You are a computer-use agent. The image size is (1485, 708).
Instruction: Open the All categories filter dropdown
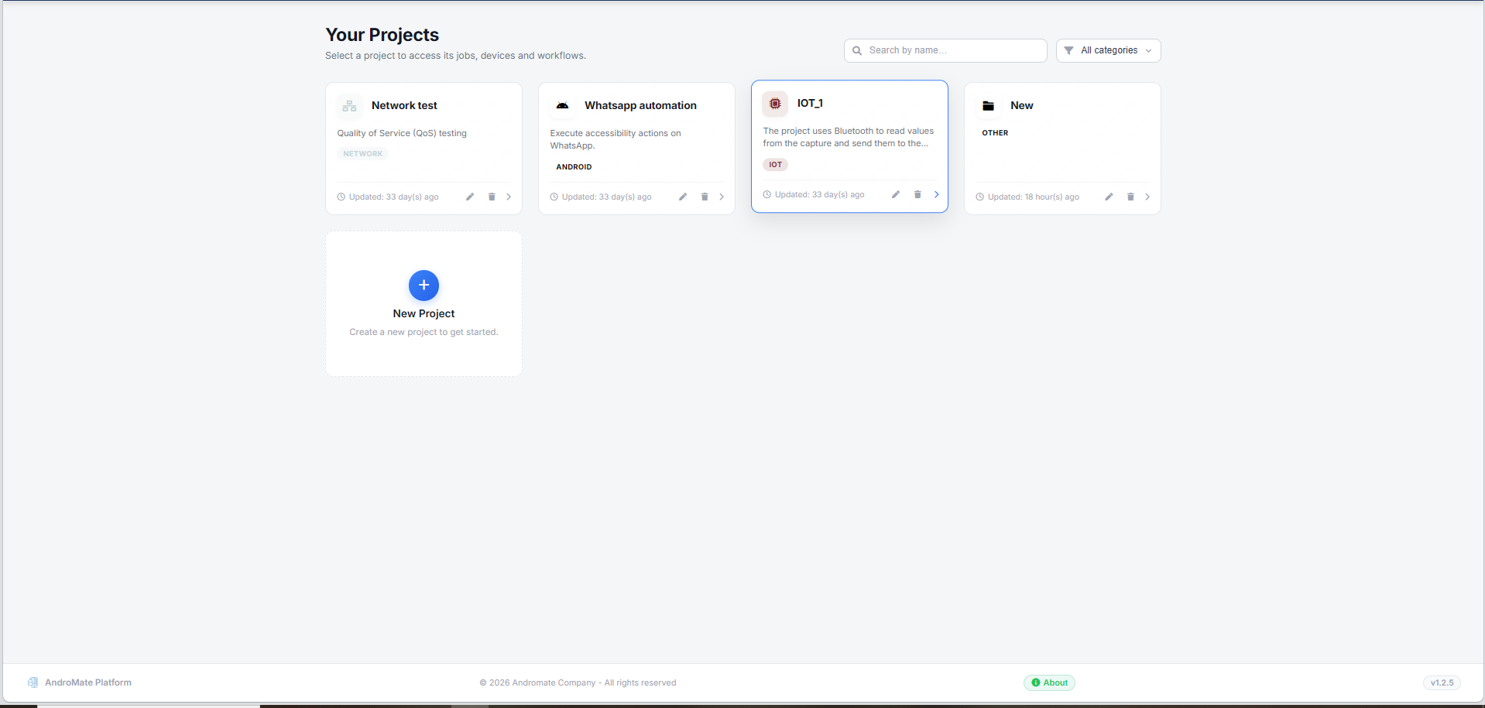click(x=1108, y=50)
